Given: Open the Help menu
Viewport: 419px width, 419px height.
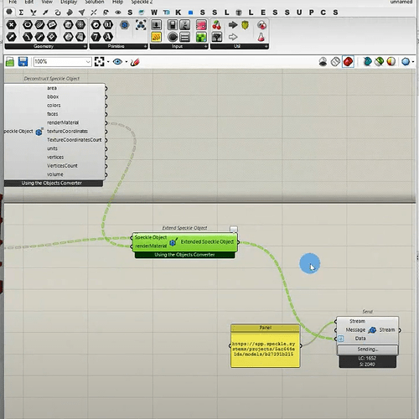Looking at the screenshot, I should [x=117, y=2].
